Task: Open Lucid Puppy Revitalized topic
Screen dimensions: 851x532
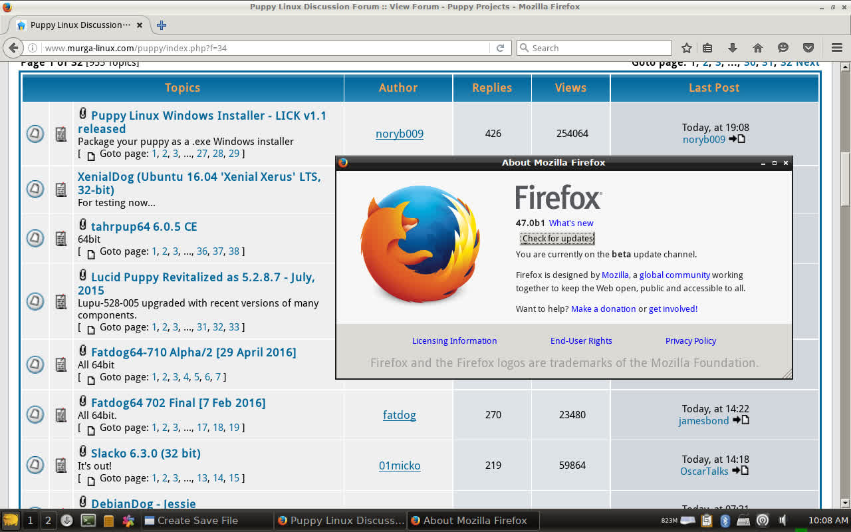Action: 196,283
